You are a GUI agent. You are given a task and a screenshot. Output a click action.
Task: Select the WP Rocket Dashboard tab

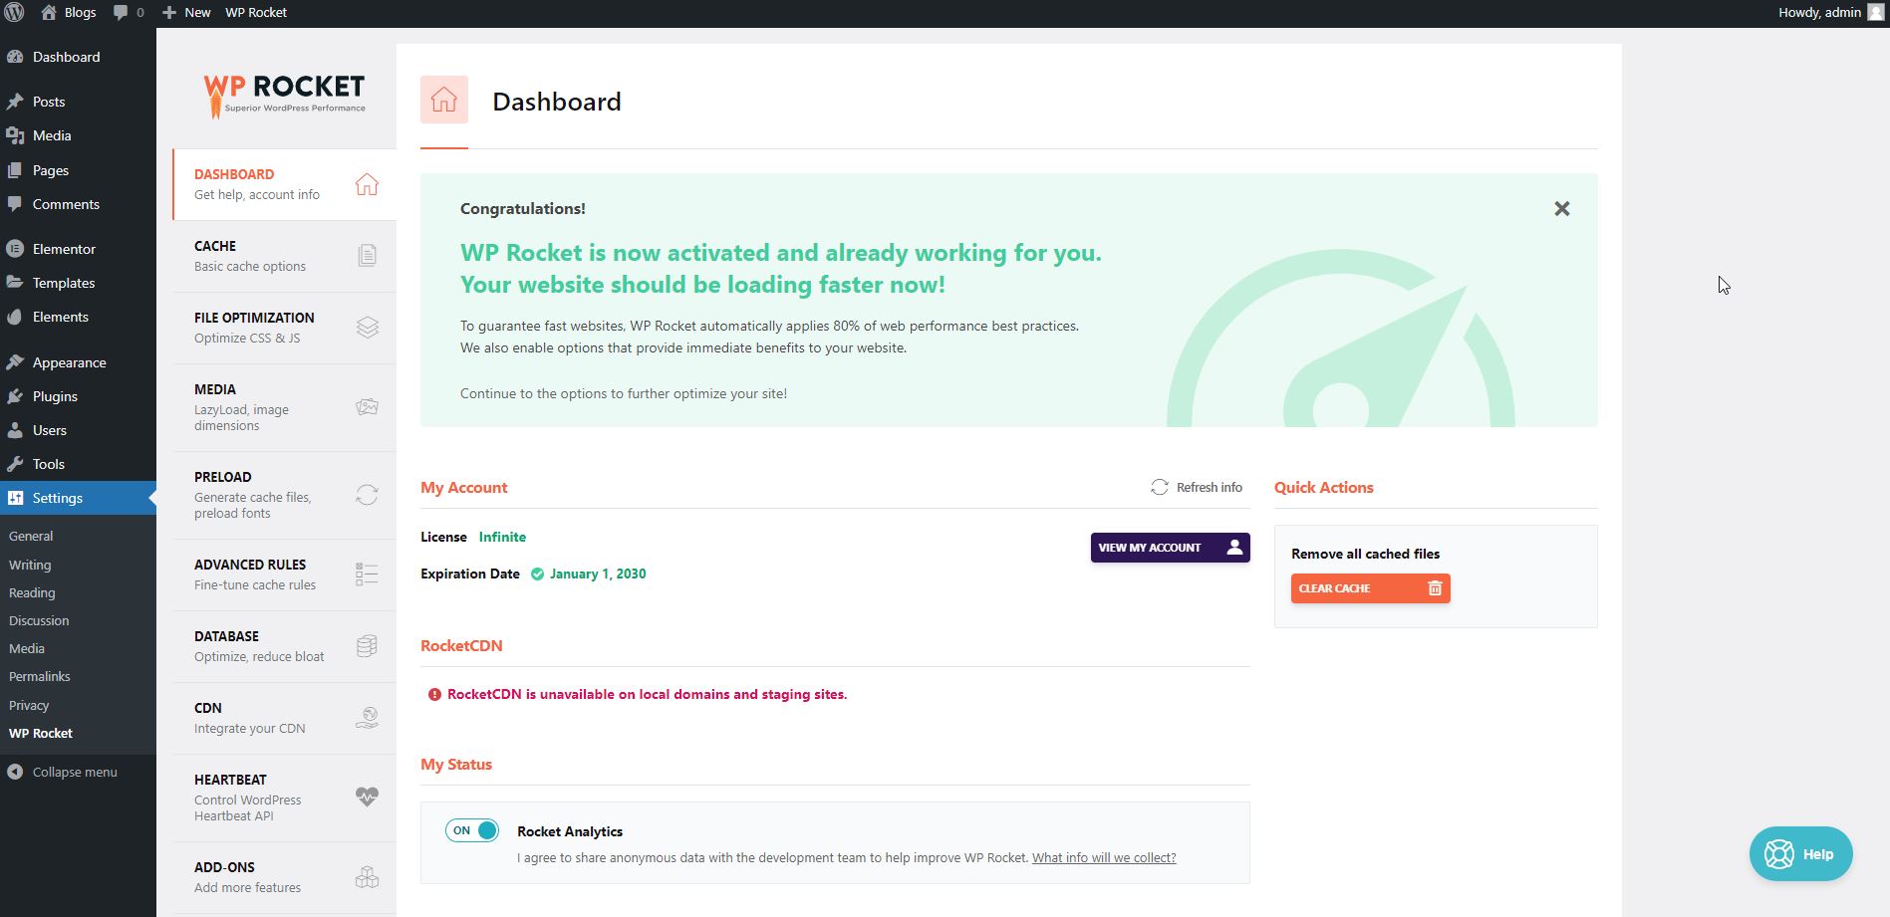(x=285, y=184)
